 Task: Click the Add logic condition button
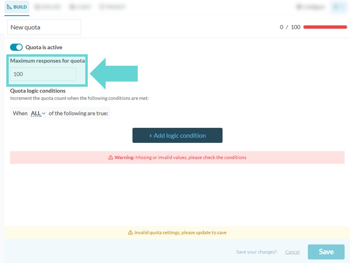pos(177,135)
